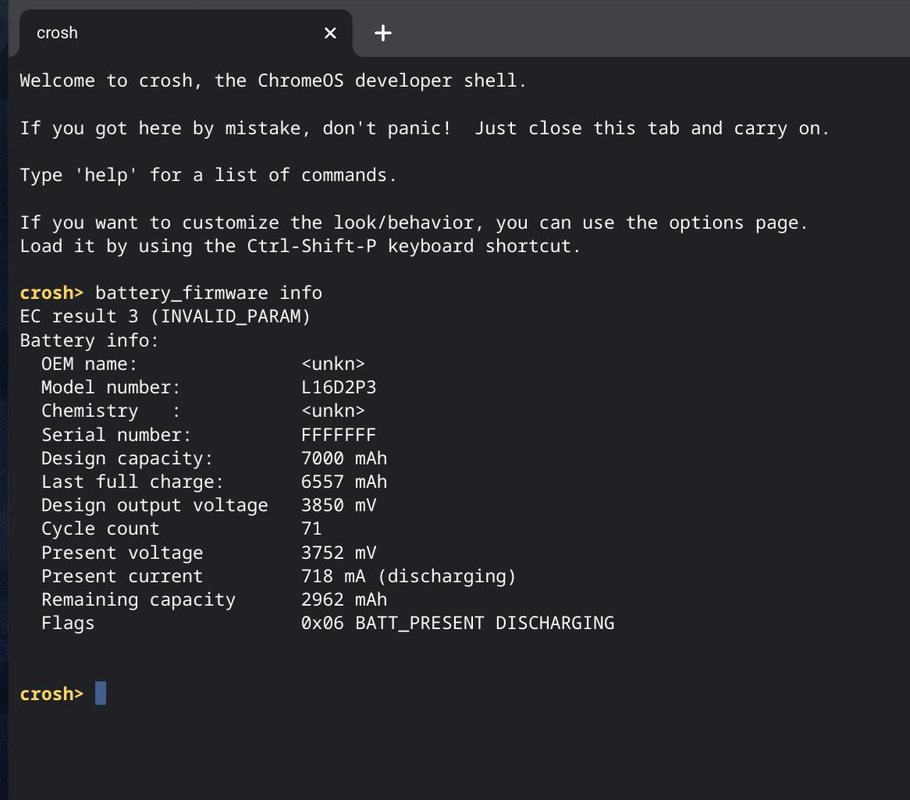Click the 'Battery info:' header line
Viewport: 910px width, 800px height.
(89, 340)
